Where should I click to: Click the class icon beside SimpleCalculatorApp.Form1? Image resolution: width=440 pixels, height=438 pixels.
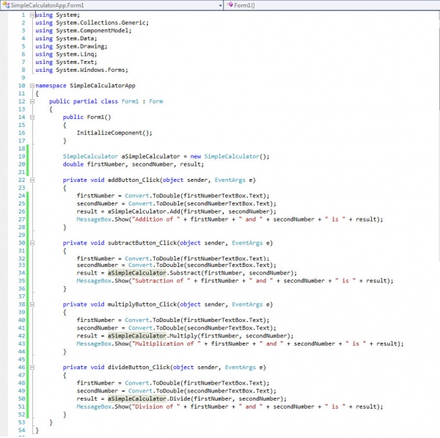(x=5, y=5)
